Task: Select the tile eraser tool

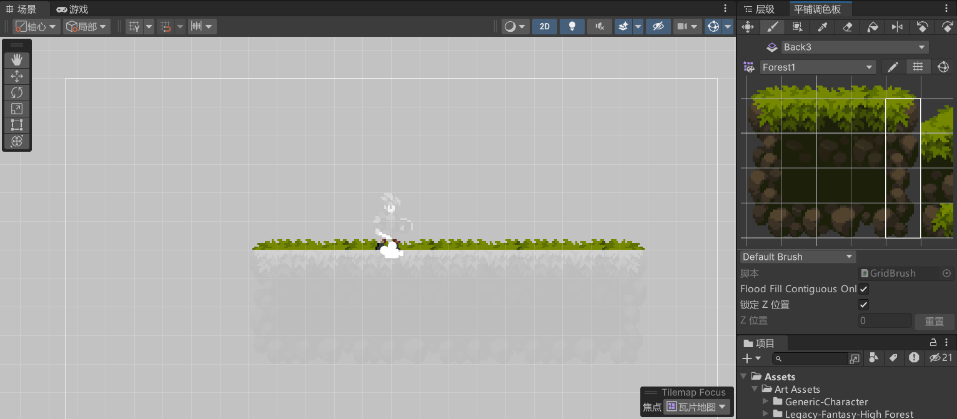Action: (847, 27)
